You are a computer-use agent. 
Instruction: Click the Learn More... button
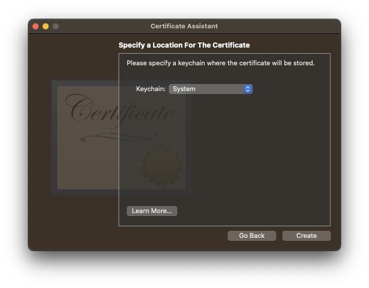pos(152,211)
